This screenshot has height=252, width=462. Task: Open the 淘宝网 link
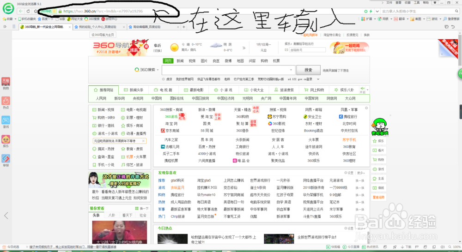click(x=171, y=124)
